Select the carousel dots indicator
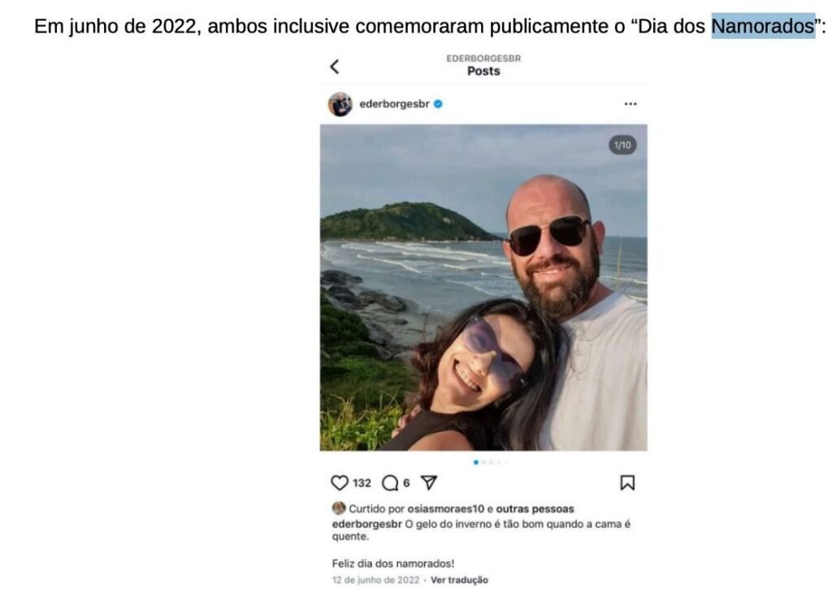The height and width of the screenshot is (592, 832). (x=491, y=463)
